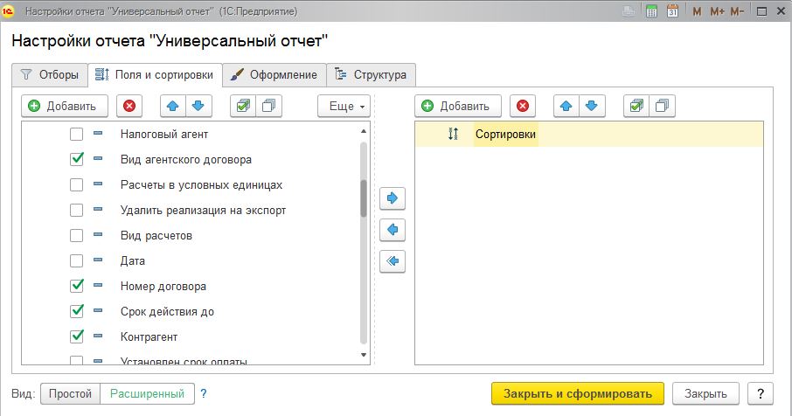Switch view to Расширенный
Viewport: 792px width, 416px height.
[x=147, y=393]
